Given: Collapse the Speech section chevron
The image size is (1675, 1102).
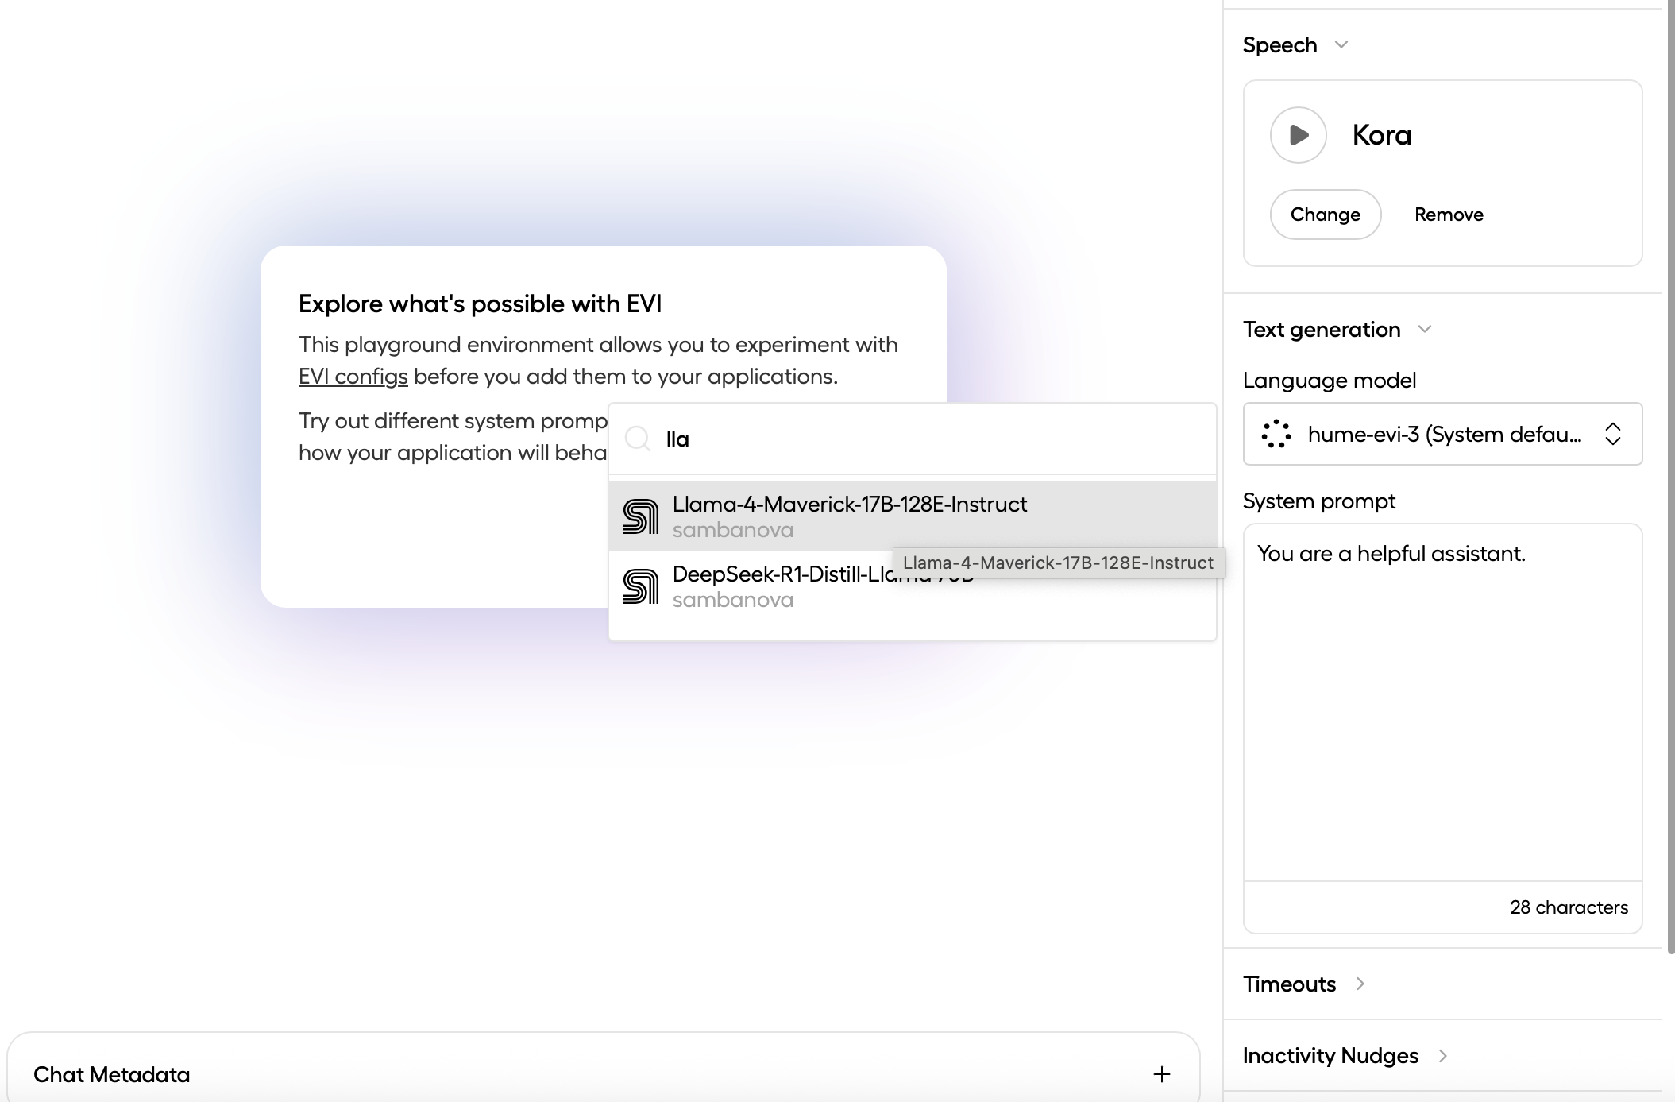Looking at the screenshot, I should (1341, 44).
